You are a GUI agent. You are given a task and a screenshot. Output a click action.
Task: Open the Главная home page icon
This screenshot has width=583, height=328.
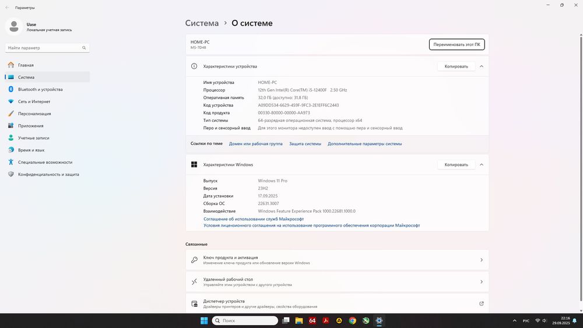tap(10, 65)
